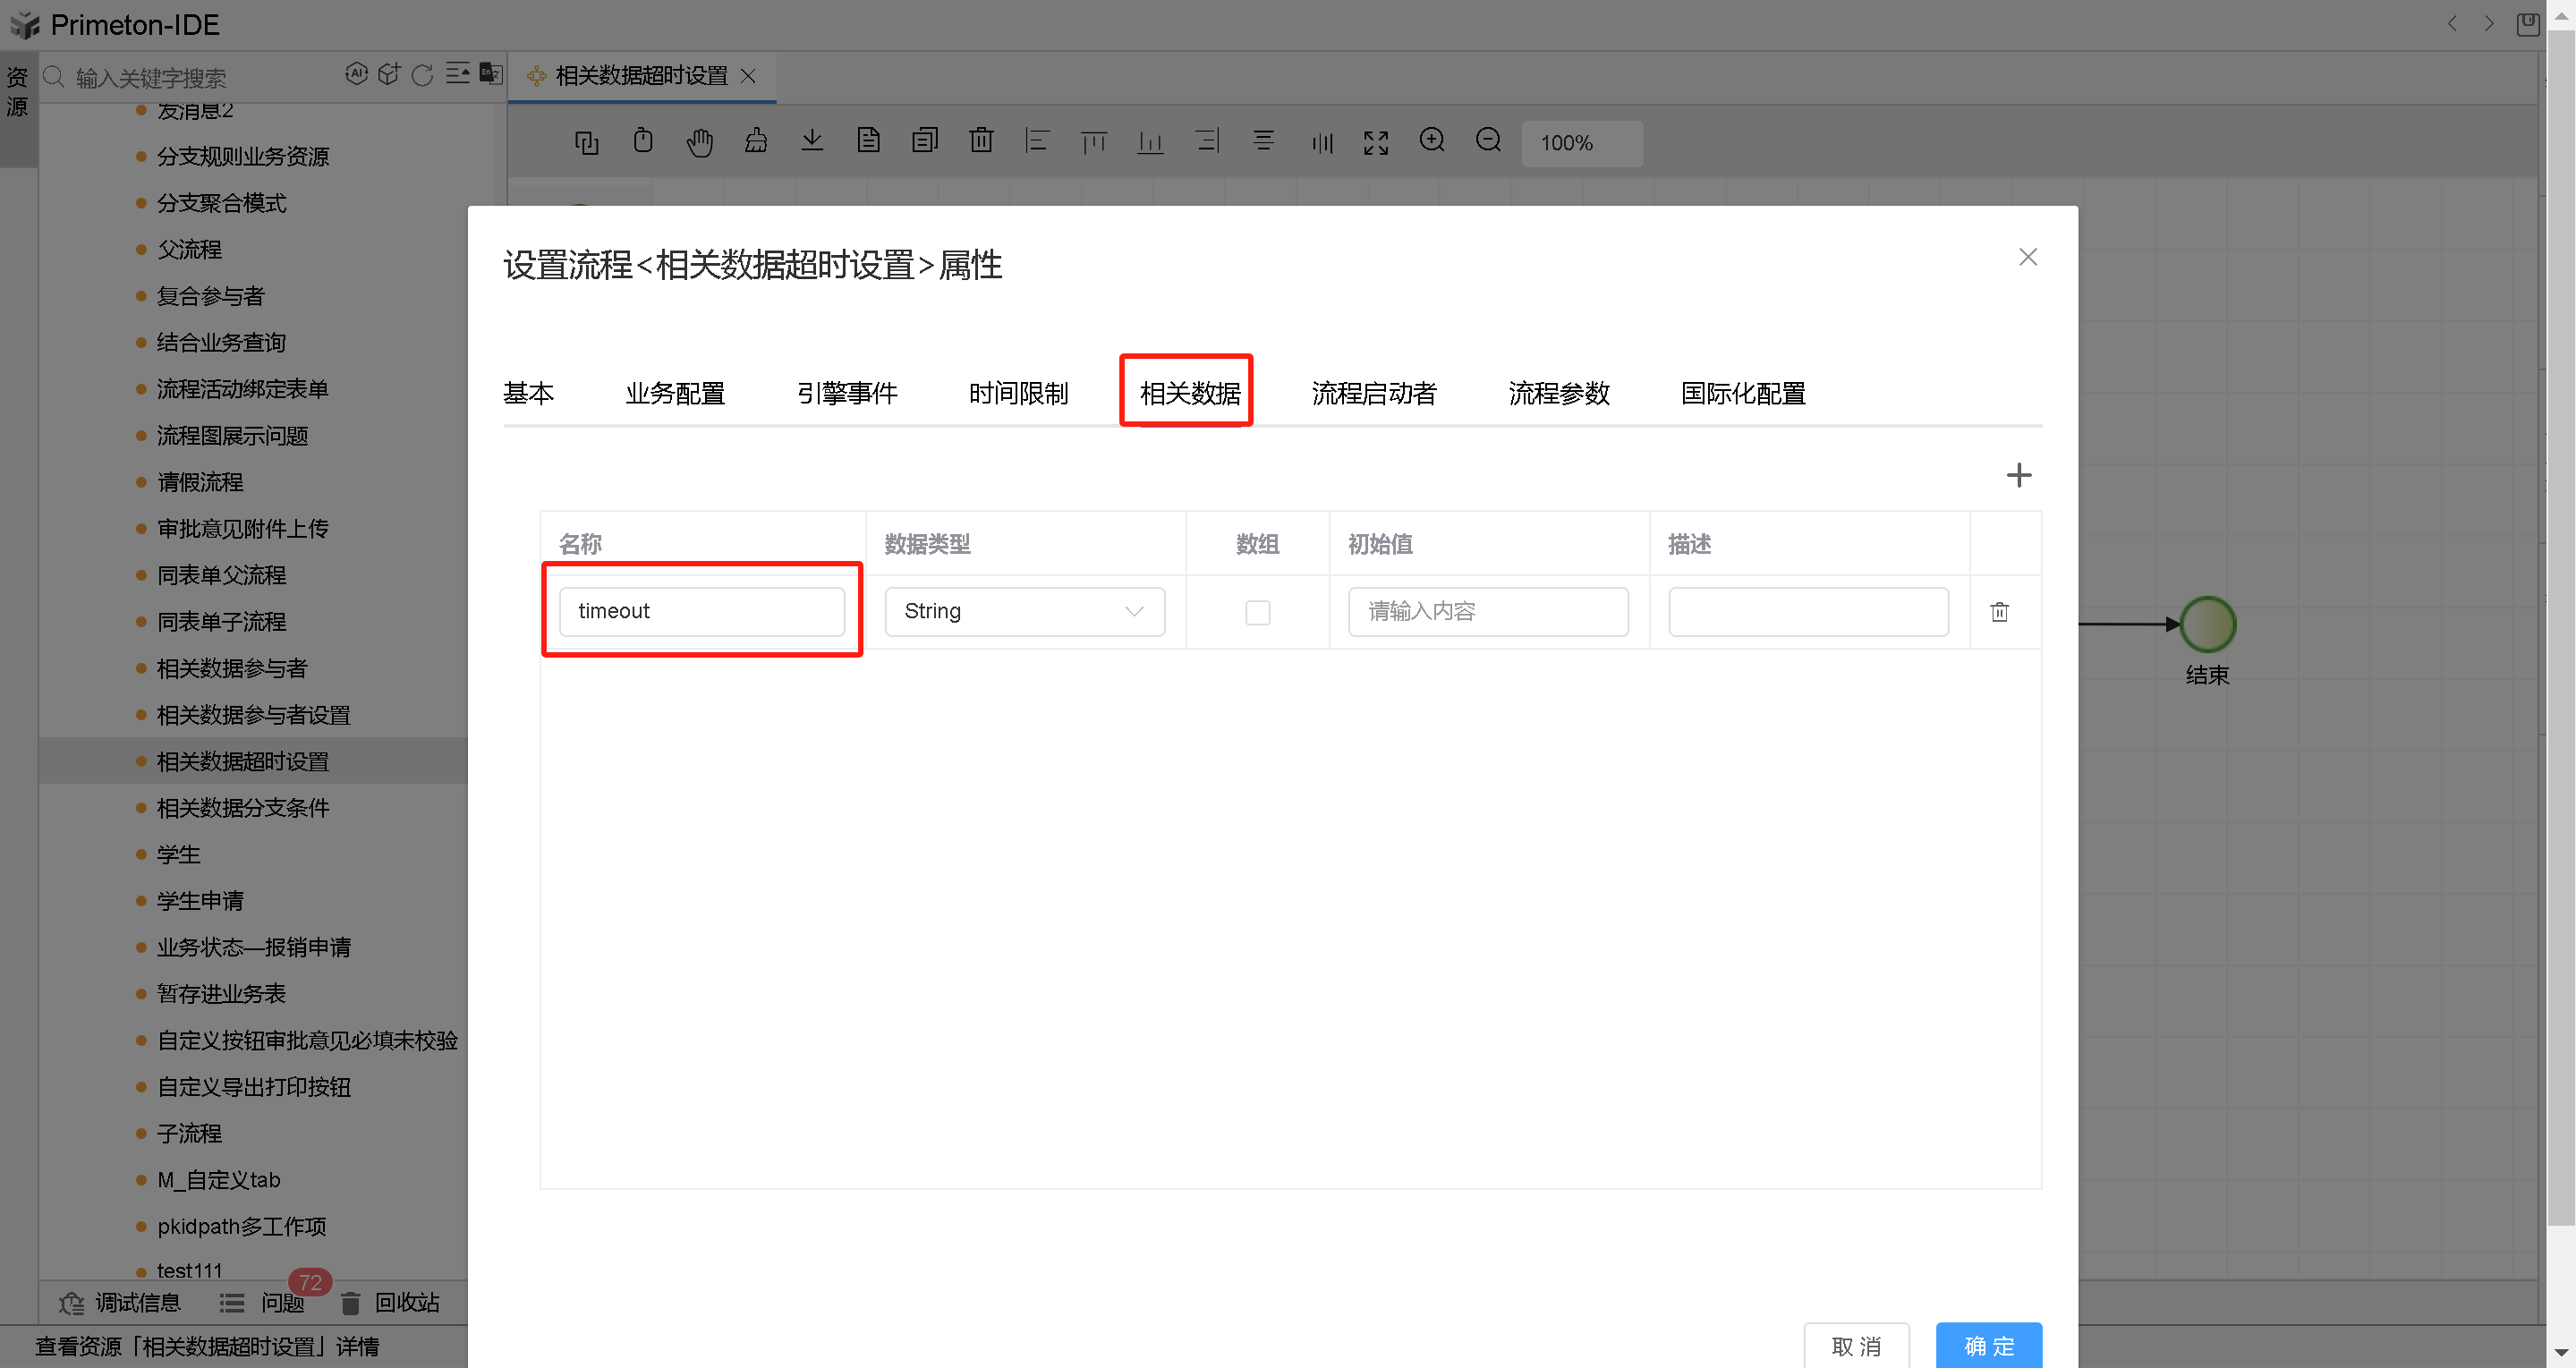Viewport: 2576px width, 1368px height.
Task: Open the translation/language icon above the tab bar
Action: [489, 74]
